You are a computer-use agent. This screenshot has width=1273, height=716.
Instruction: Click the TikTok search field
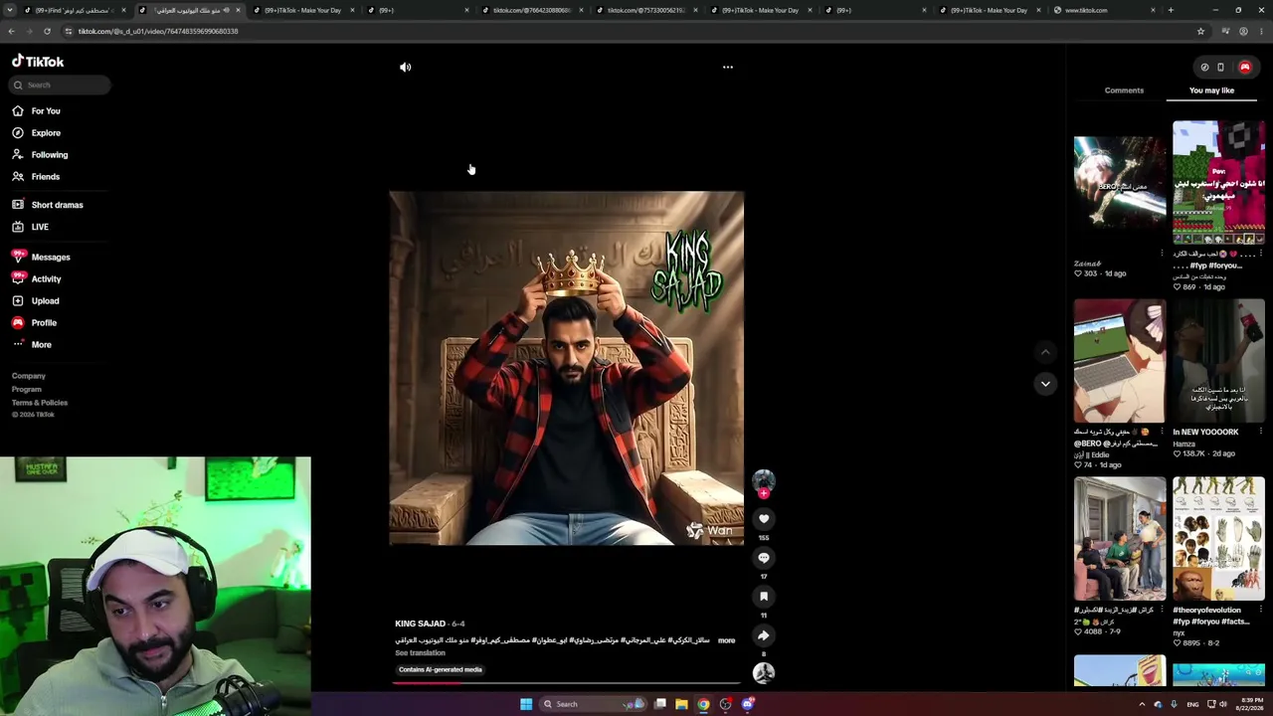click(x=60, y=85)
